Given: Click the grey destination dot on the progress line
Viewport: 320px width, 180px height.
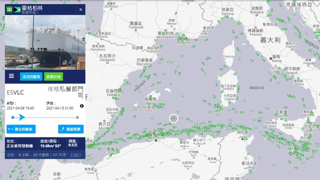Looking at the screenshot, I should (x=77, y=117).
